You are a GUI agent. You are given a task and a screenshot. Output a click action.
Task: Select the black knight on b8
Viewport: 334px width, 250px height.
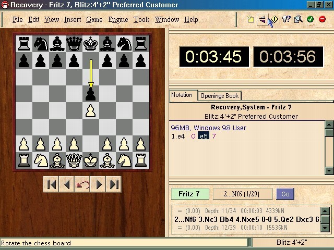[41, 44]
